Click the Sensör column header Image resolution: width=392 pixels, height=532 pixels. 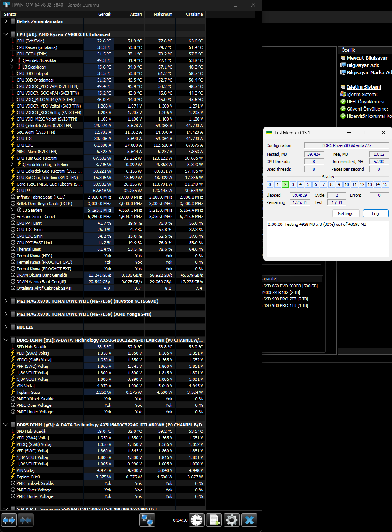point(42,14)
